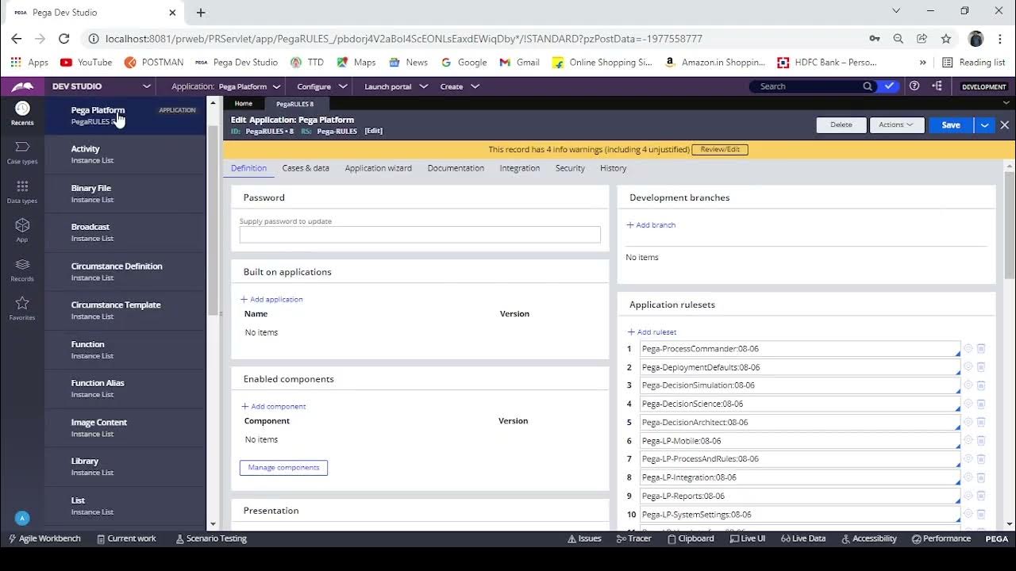Click the Manage components button
The width and height of the screenshot is (1016, 571).
pyautogui.click(x=283, y=468)
